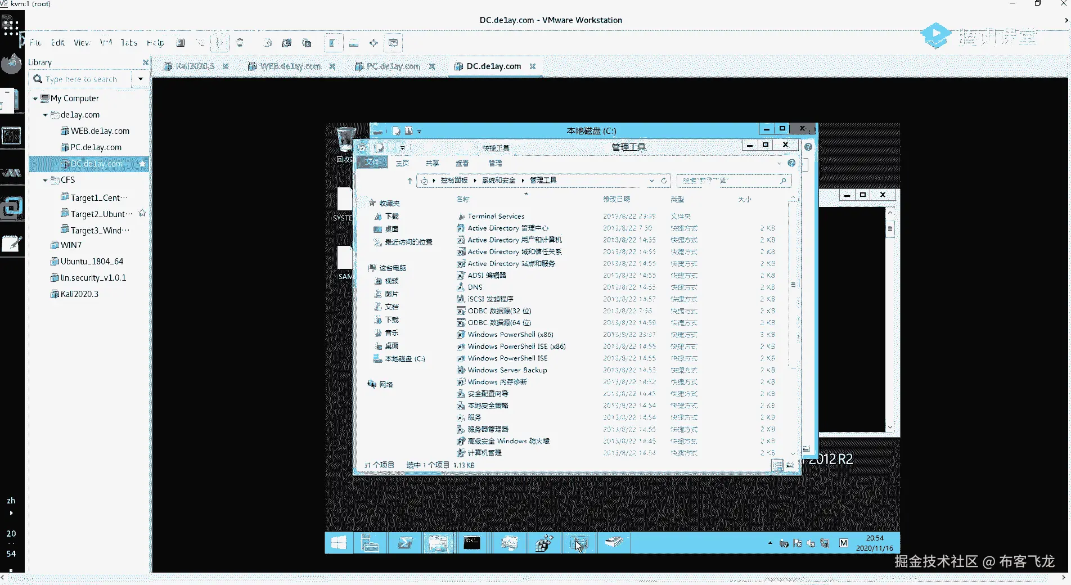Open Explorer help question mark icon
This screenshot has height=585, width=1071.
pyautogui.click(x=791, y=163)
